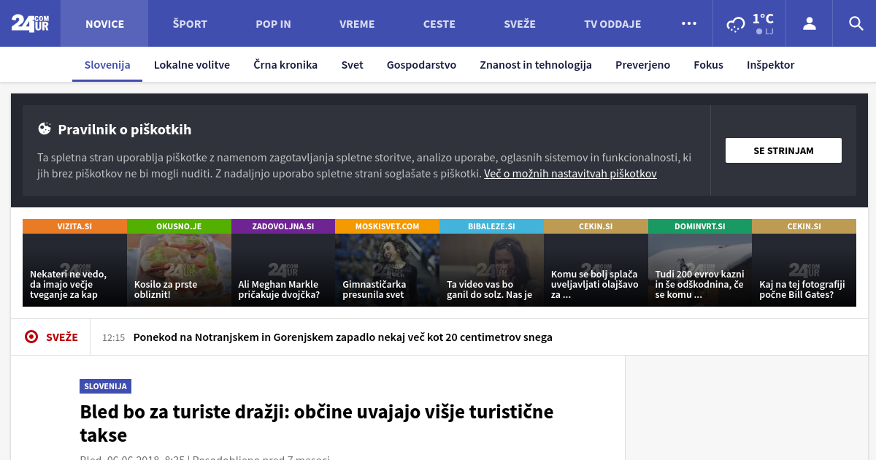Open the Vizita.si card about tveganje
The width and height of the screenshot is (876, 460).
[x=74, y=269]
